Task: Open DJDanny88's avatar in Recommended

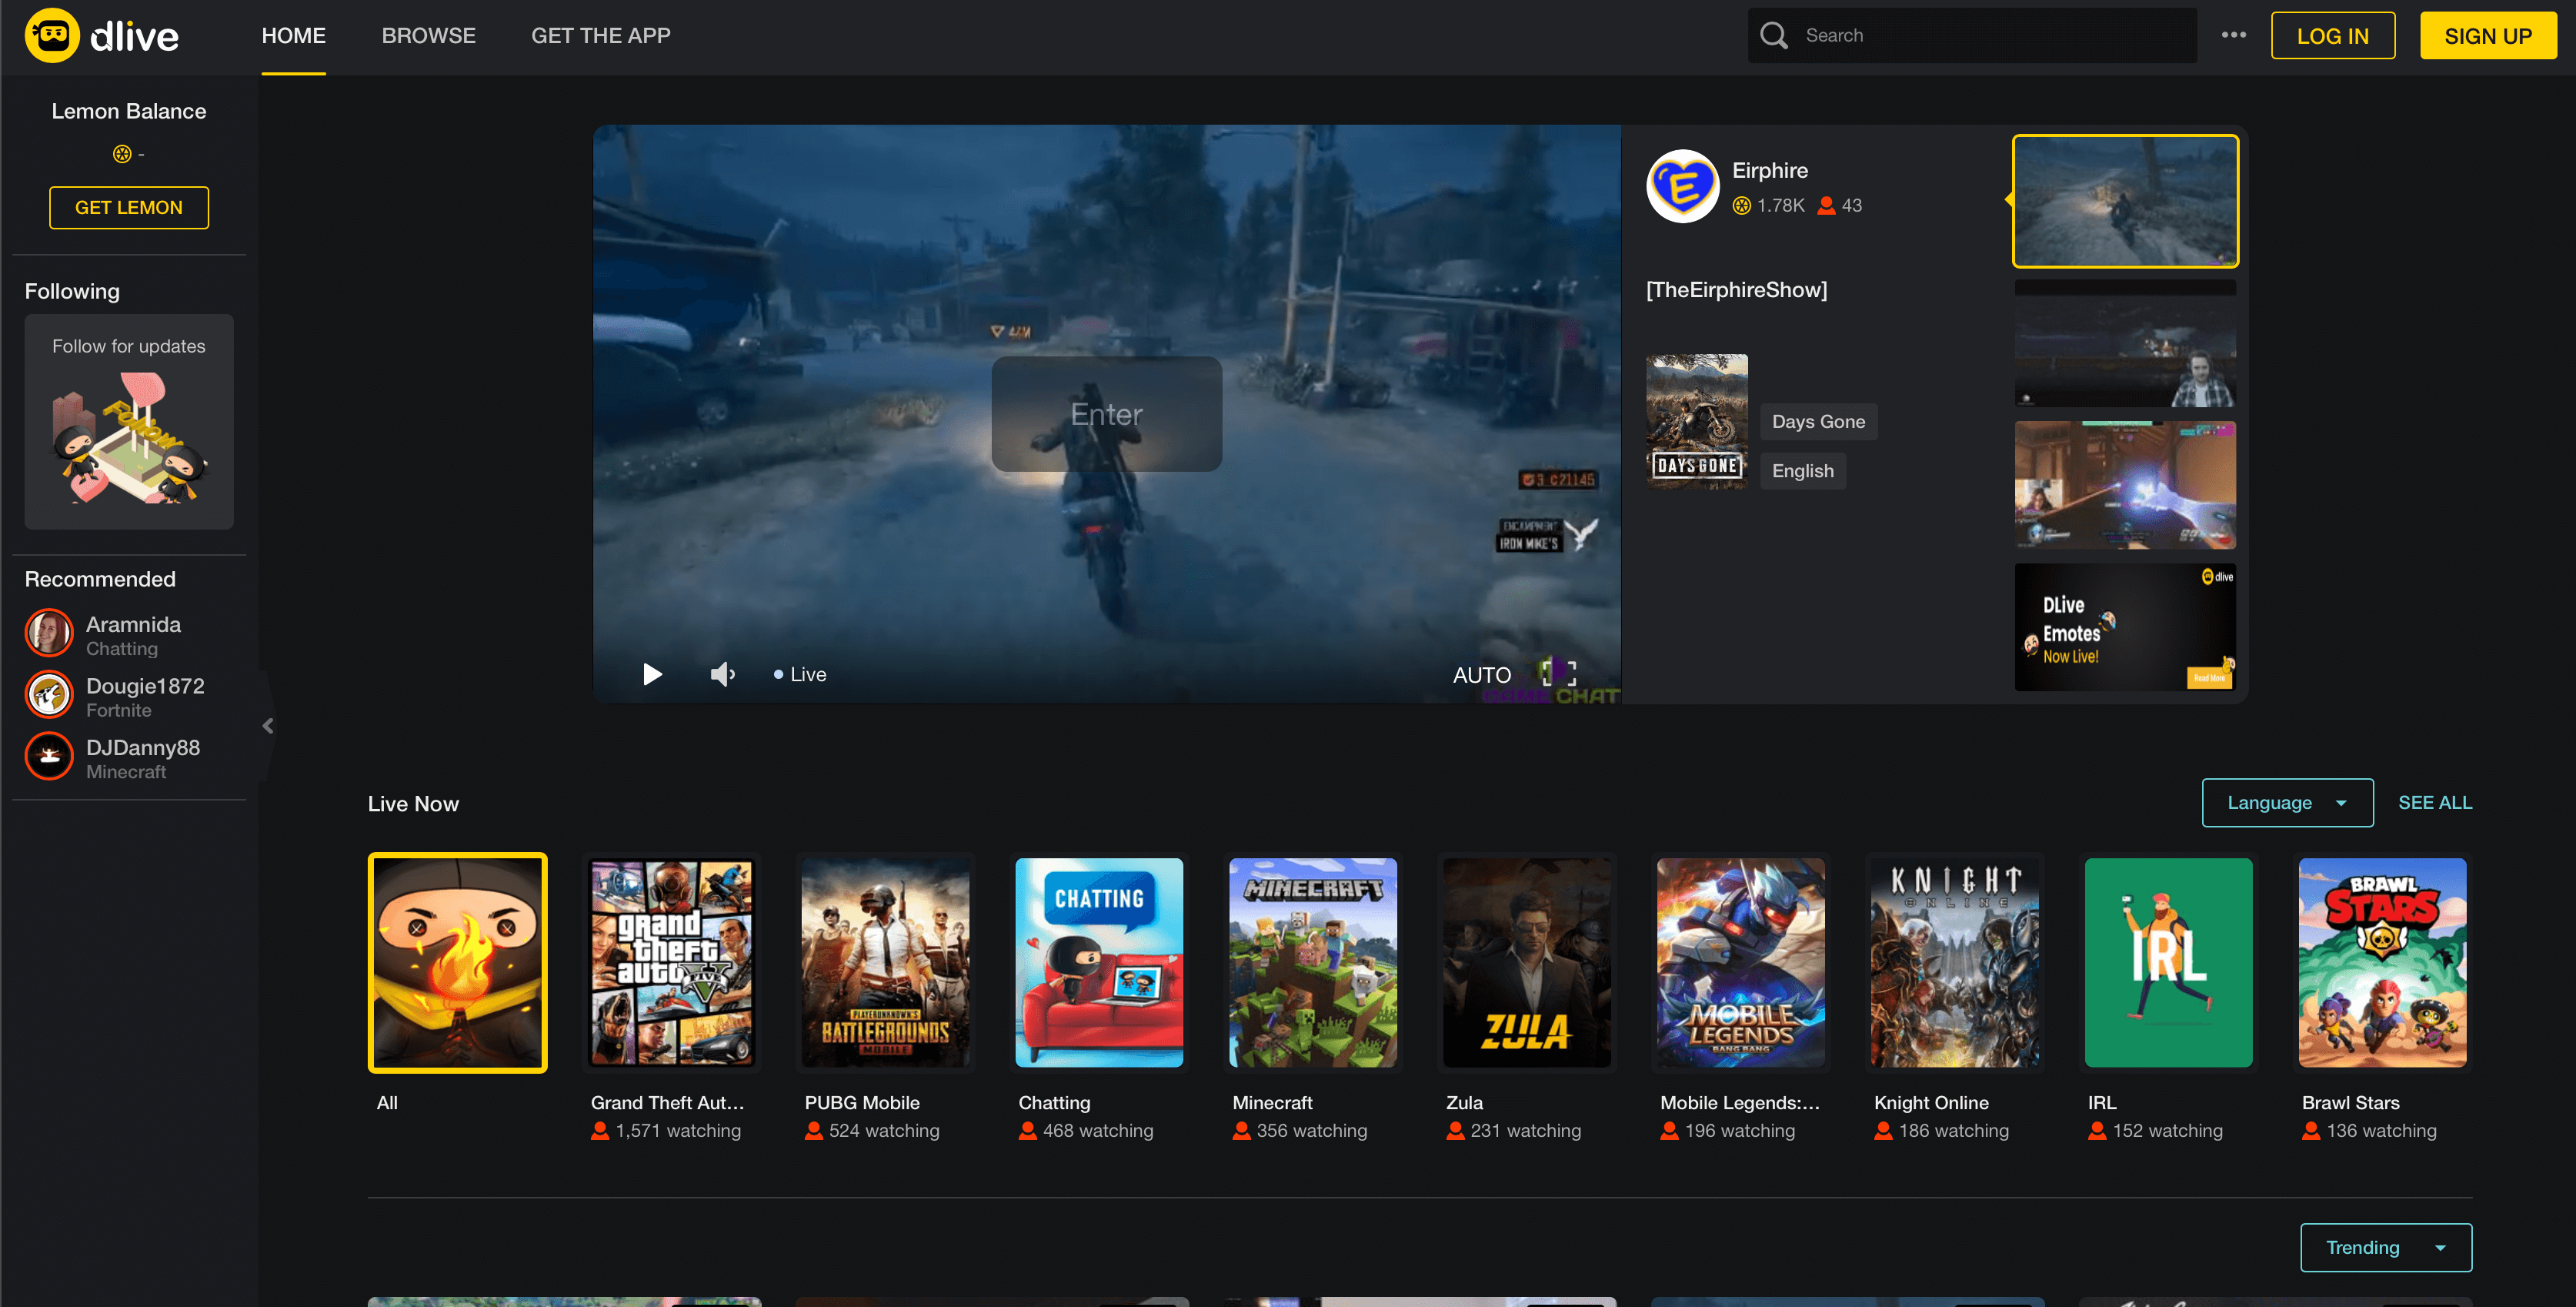Action: 49,757
